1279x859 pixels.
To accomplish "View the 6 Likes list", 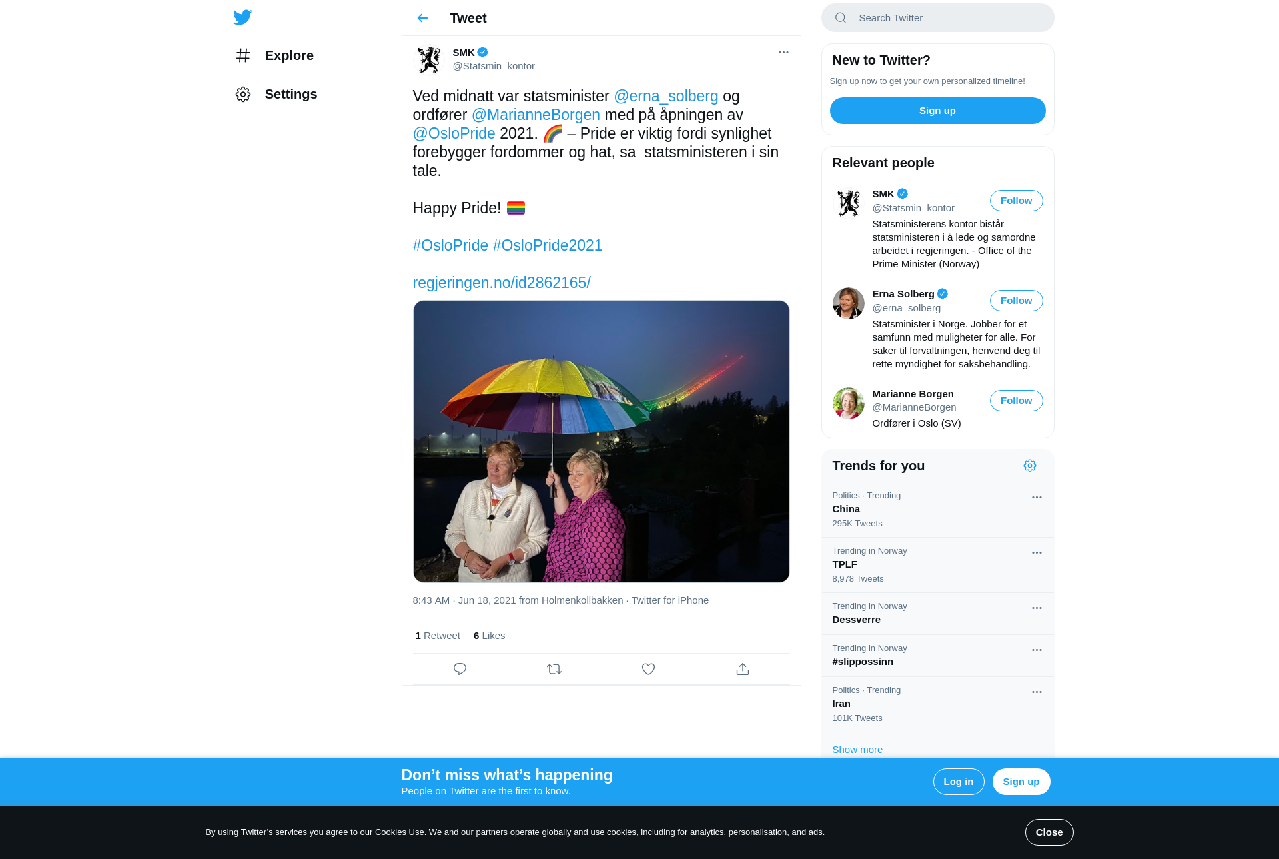I will point(489,636).
